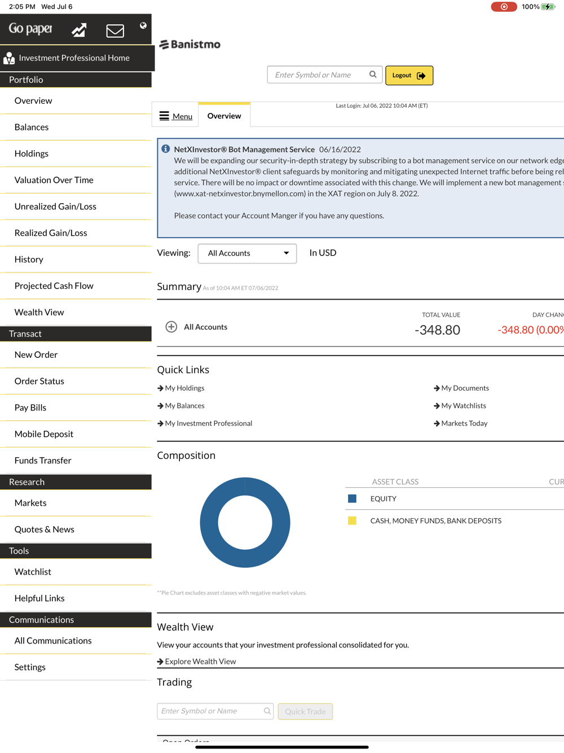Open the envelope messages icon
This screenshot has width=564, height=753.
[x=115, y=30]
